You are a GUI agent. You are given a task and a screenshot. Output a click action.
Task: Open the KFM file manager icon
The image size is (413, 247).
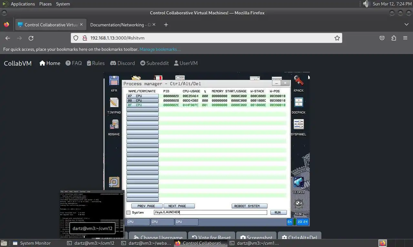tap(114, 81)
